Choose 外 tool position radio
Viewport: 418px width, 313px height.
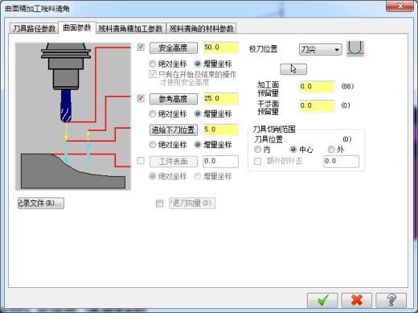coord(331,150)
